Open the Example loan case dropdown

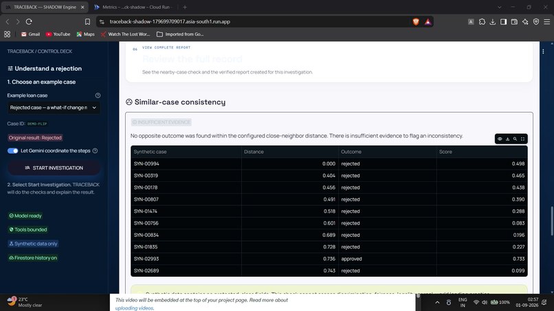point(54,108)
